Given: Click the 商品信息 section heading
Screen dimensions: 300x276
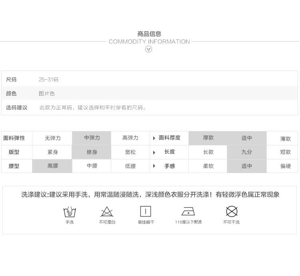Looking at the screenshot, I should pyautogui.click(x=149, y=34).
